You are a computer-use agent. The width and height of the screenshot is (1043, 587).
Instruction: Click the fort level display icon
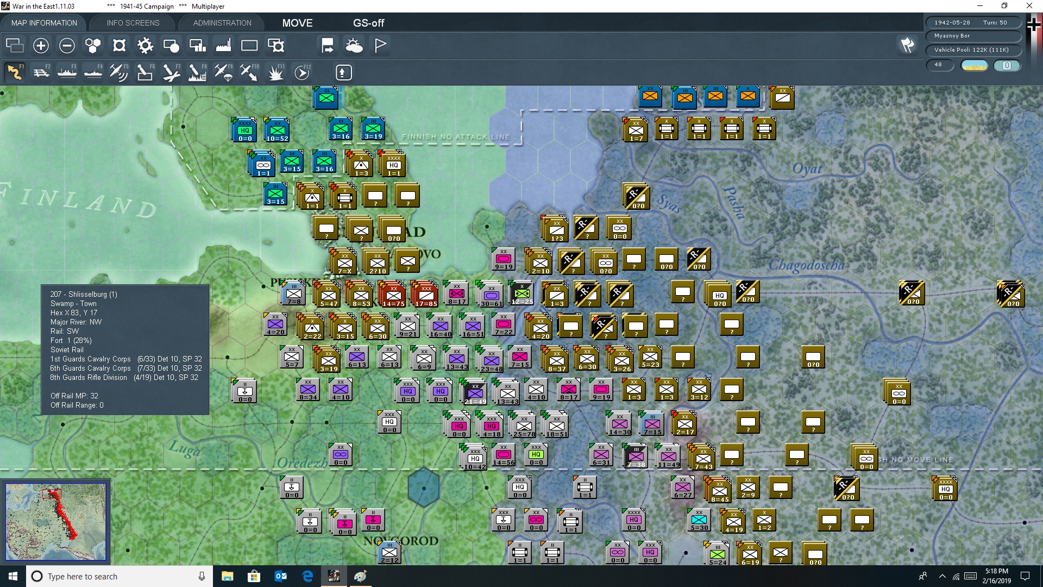point(119,45)
